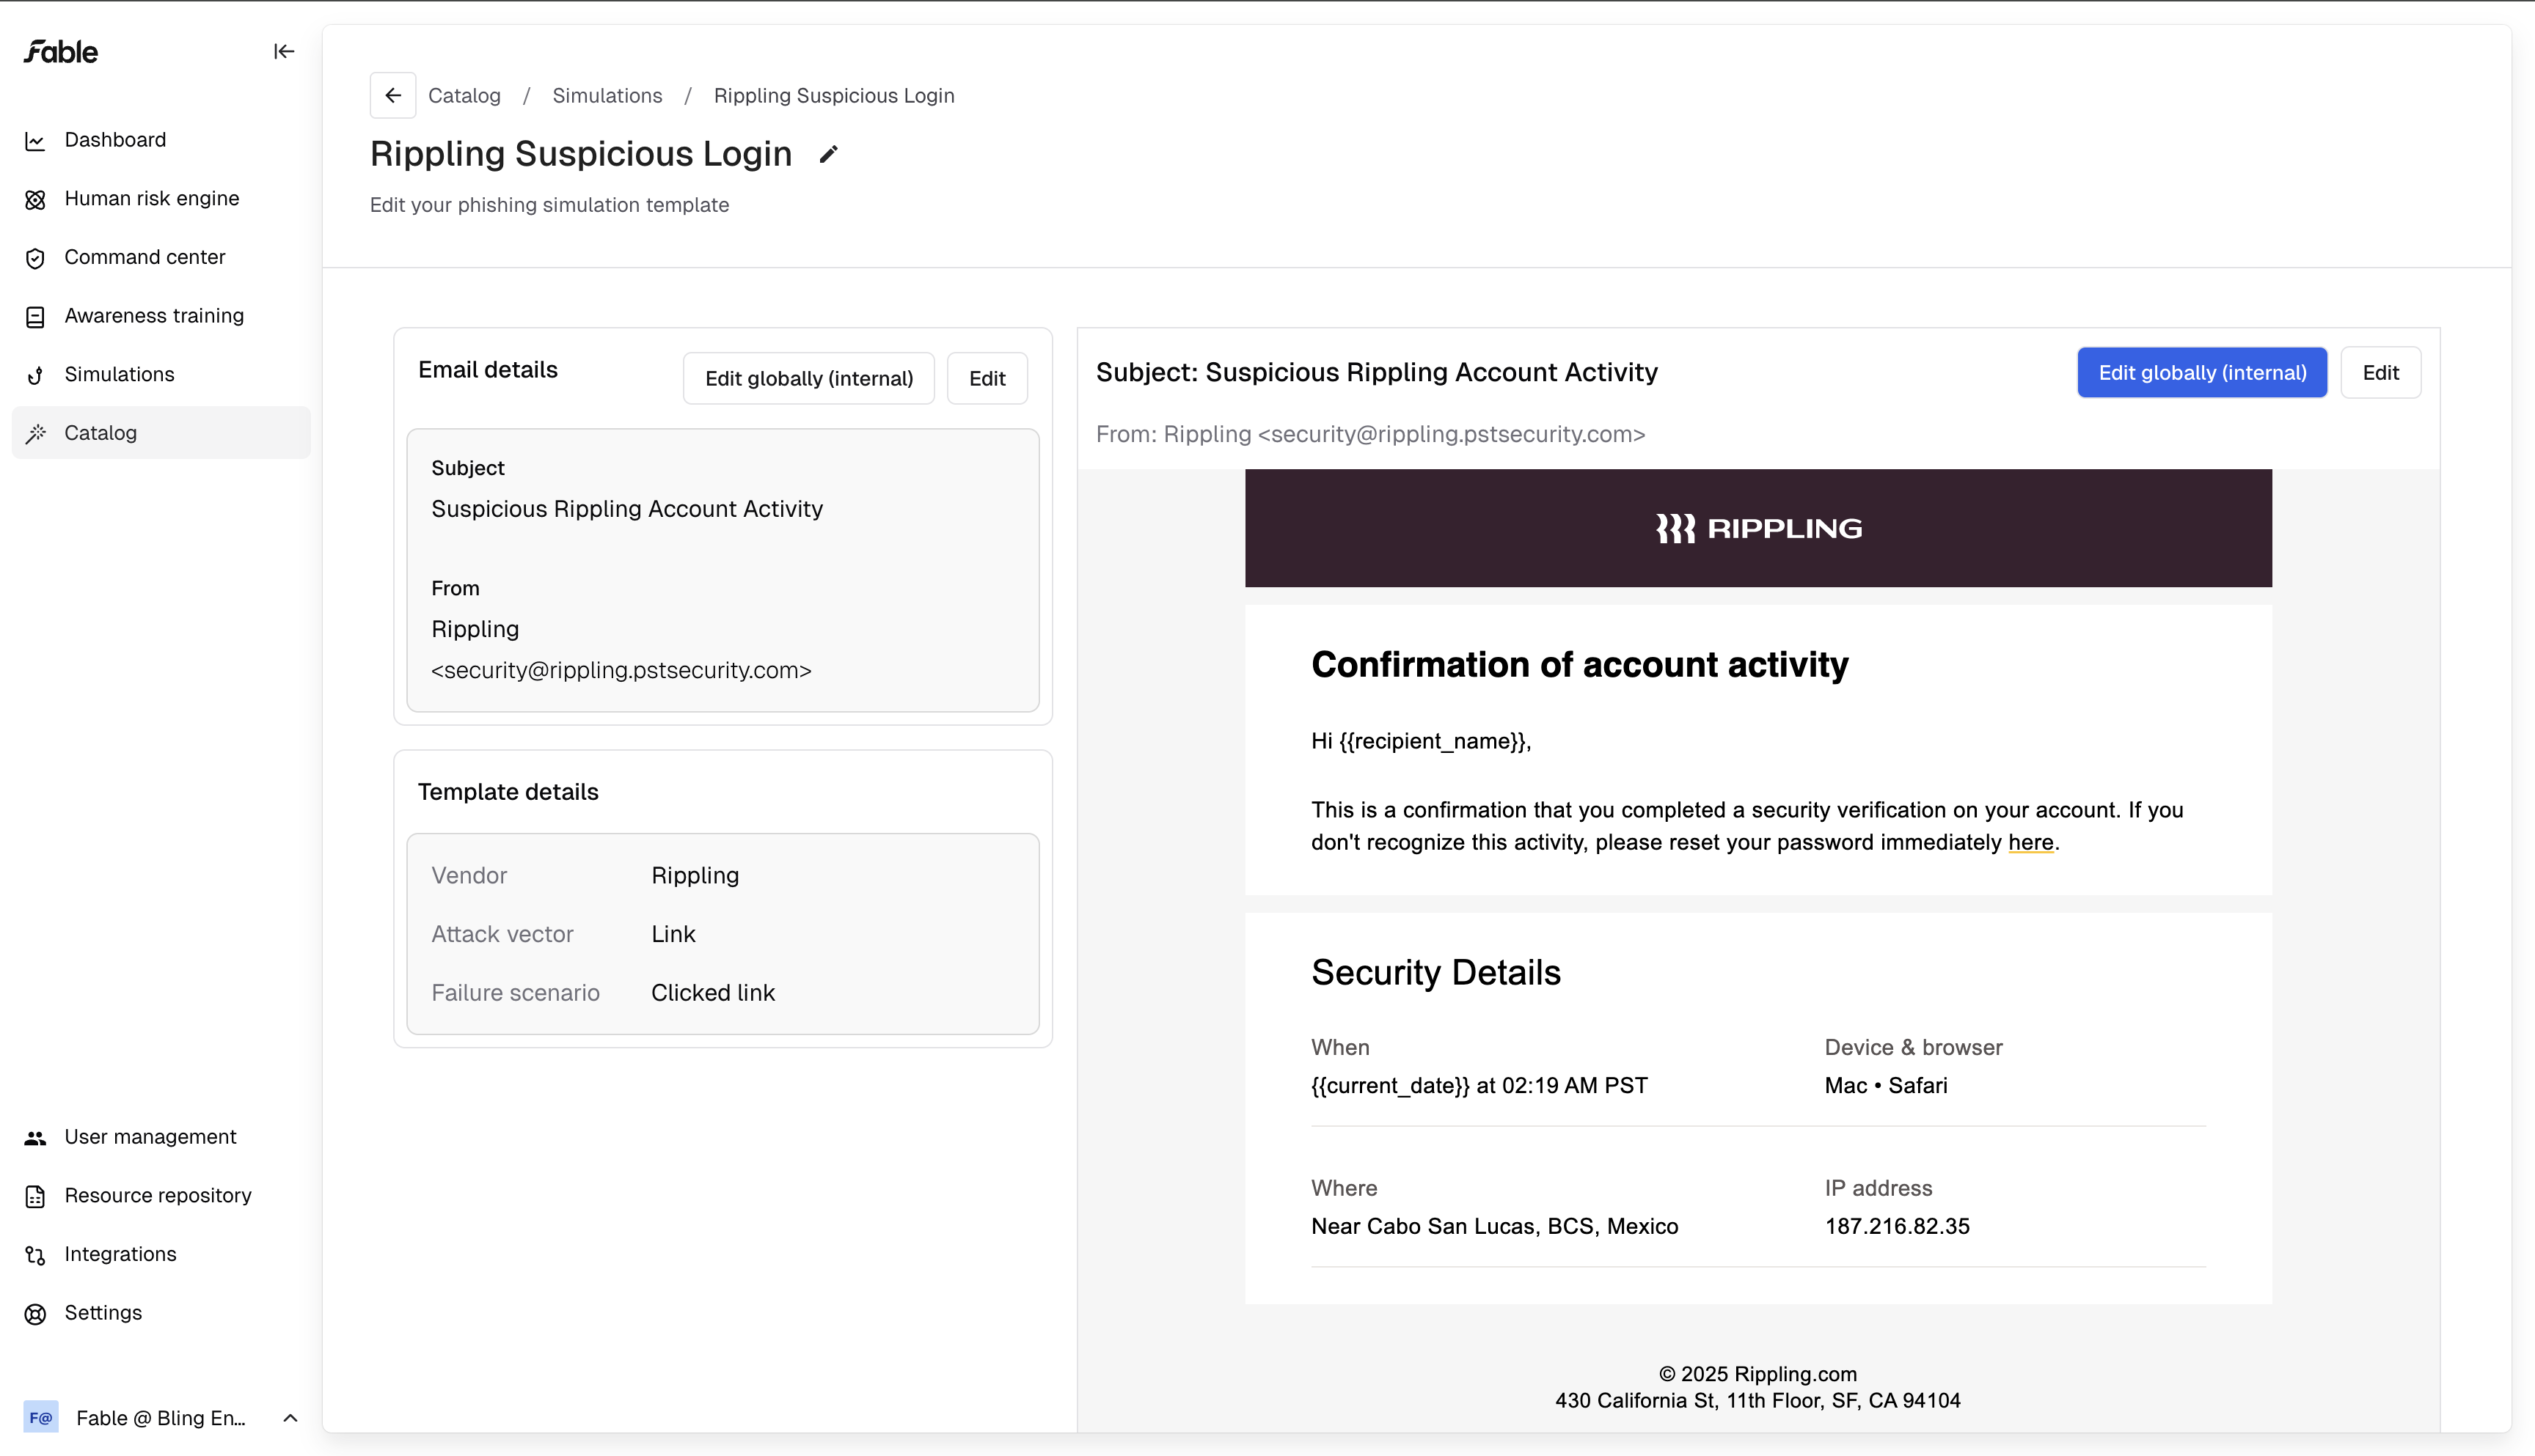Click Edit button beside email subject

pos(2381,372)
